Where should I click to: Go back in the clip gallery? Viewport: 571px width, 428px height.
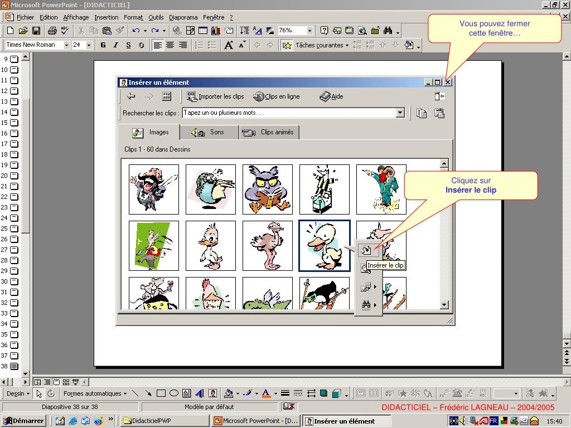coord(130,96)
